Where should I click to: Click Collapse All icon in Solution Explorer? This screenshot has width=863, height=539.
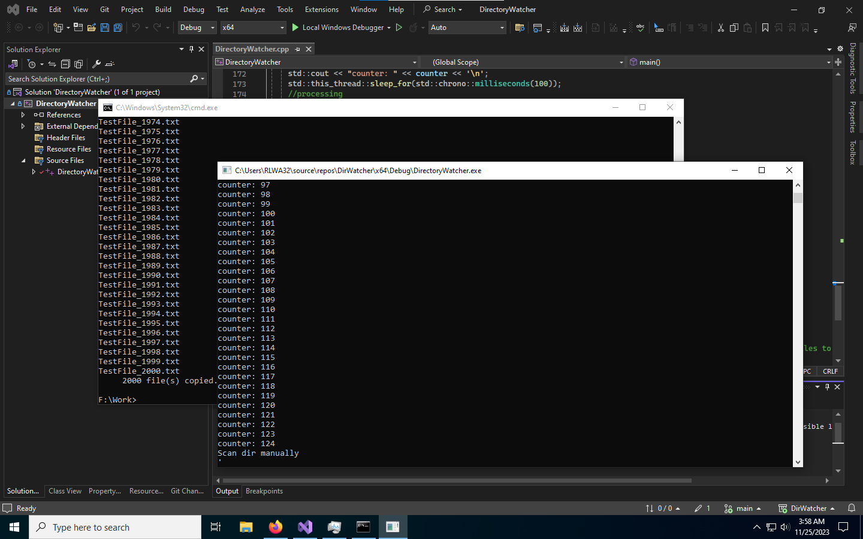pos(65,64)
